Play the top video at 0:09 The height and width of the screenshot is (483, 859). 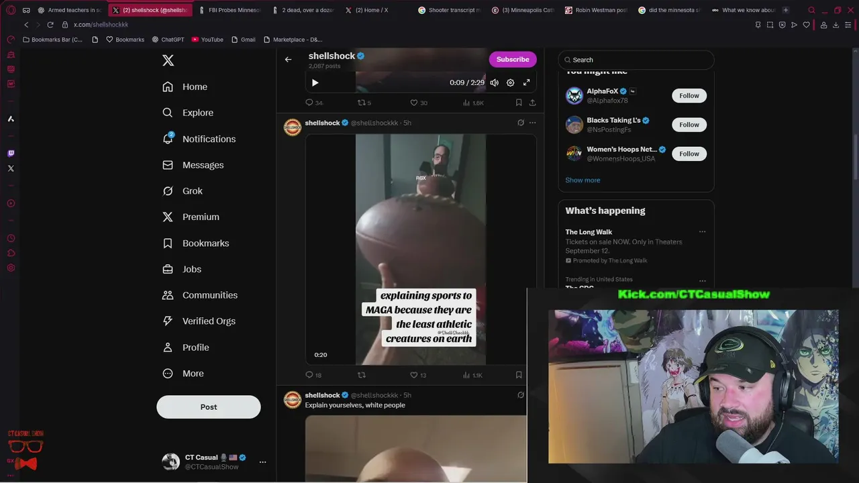pyautogui.click(x=315, y=83)
